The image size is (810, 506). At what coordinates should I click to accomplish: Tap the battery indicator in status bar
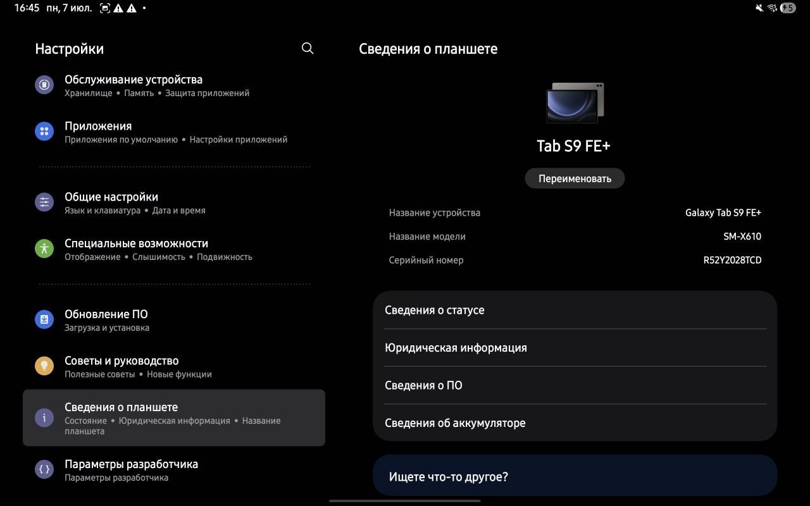coord(788,8)
